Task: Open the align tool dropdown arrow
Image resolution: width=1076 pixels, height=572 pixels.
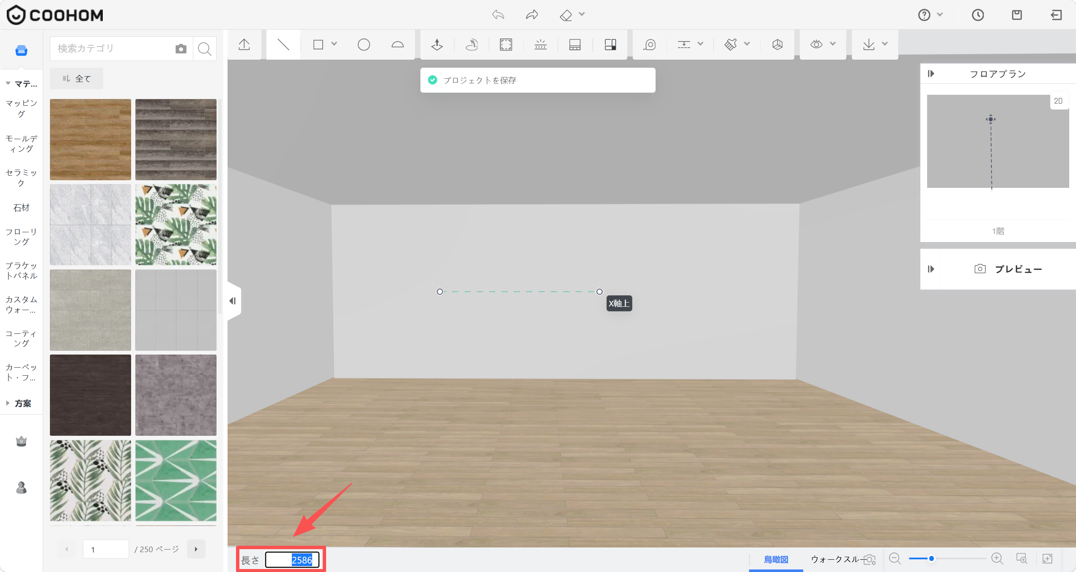Action: click(700, 44)
